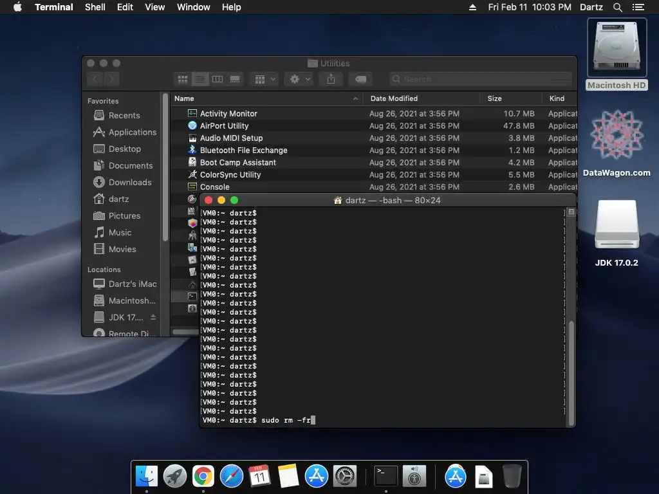Switch Finder to list view

[200, 79]
